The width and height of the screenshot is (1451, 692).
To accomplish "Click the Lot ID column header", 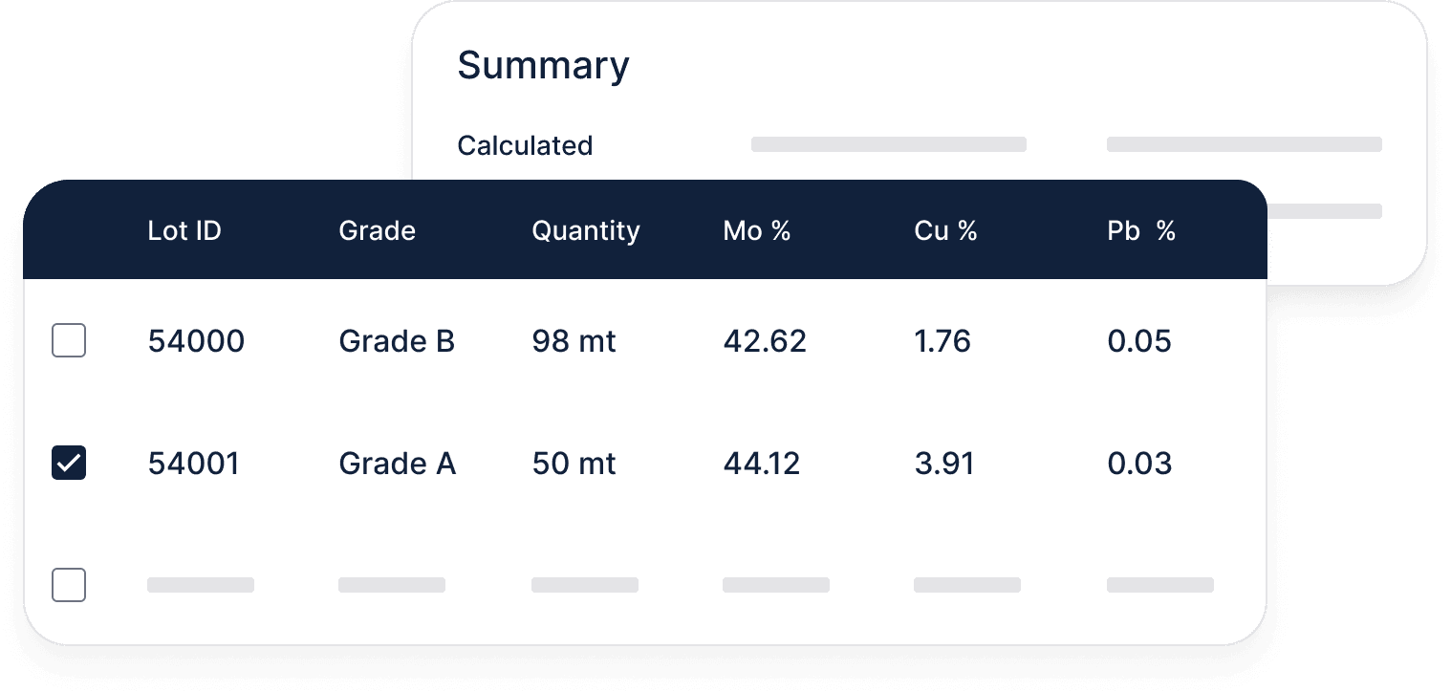I will 184,231.
